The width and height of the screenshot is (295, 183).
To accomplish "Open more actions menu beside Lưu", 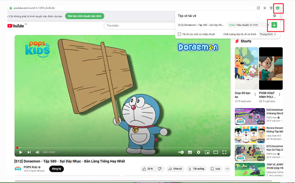I will (227, 169).
